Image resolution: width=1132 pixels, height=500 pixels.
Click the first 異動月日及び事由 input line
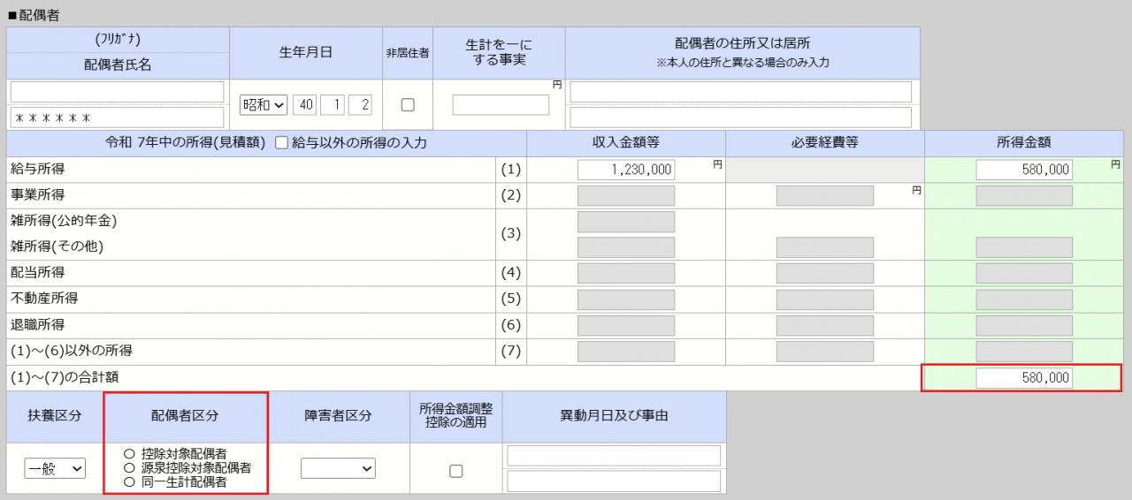pyautogui.click(x=614, y=456)
